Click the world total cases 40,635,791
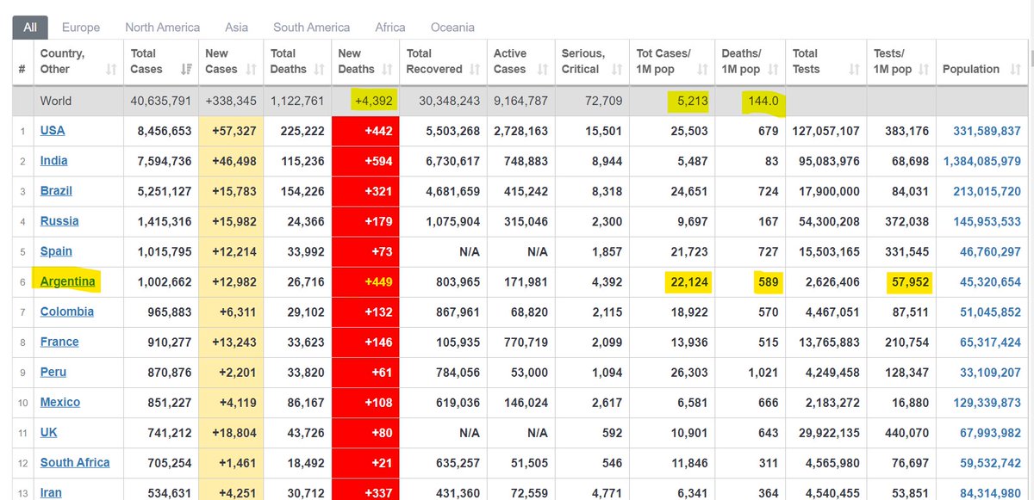This screenshot has height=500, width=1034. click(161, 101)
